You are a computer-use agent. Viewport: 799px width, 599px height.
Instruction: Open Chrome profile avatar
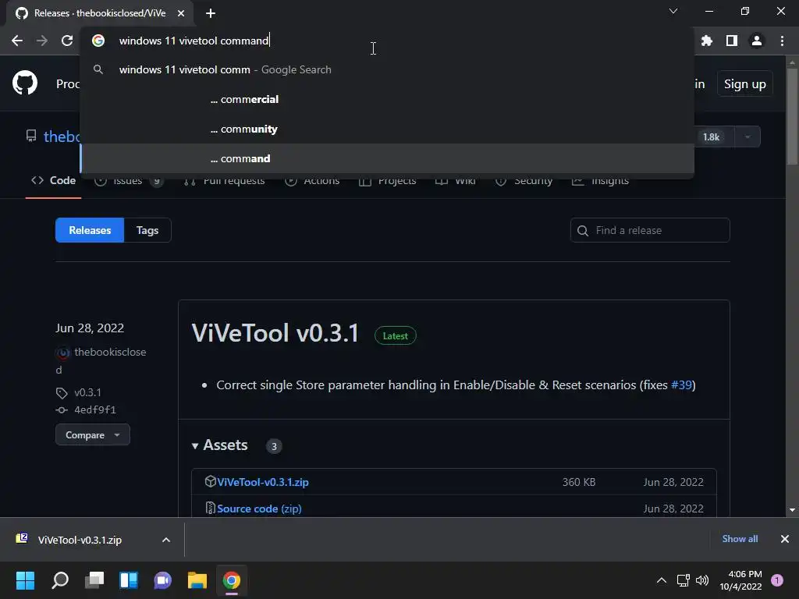coord(757,41)
